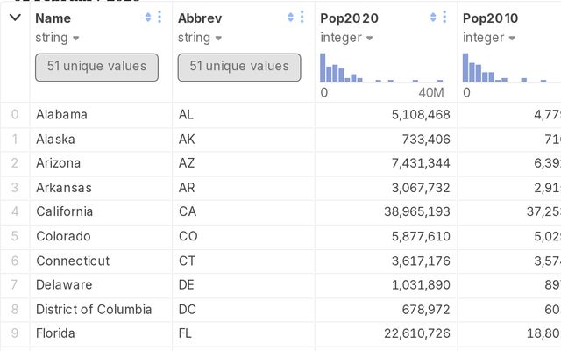
Task: Open the Abbrev column three-dot menu
Action: click(302, 18)
